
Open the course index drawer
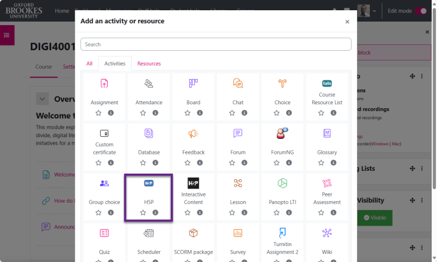pos(7,35)
